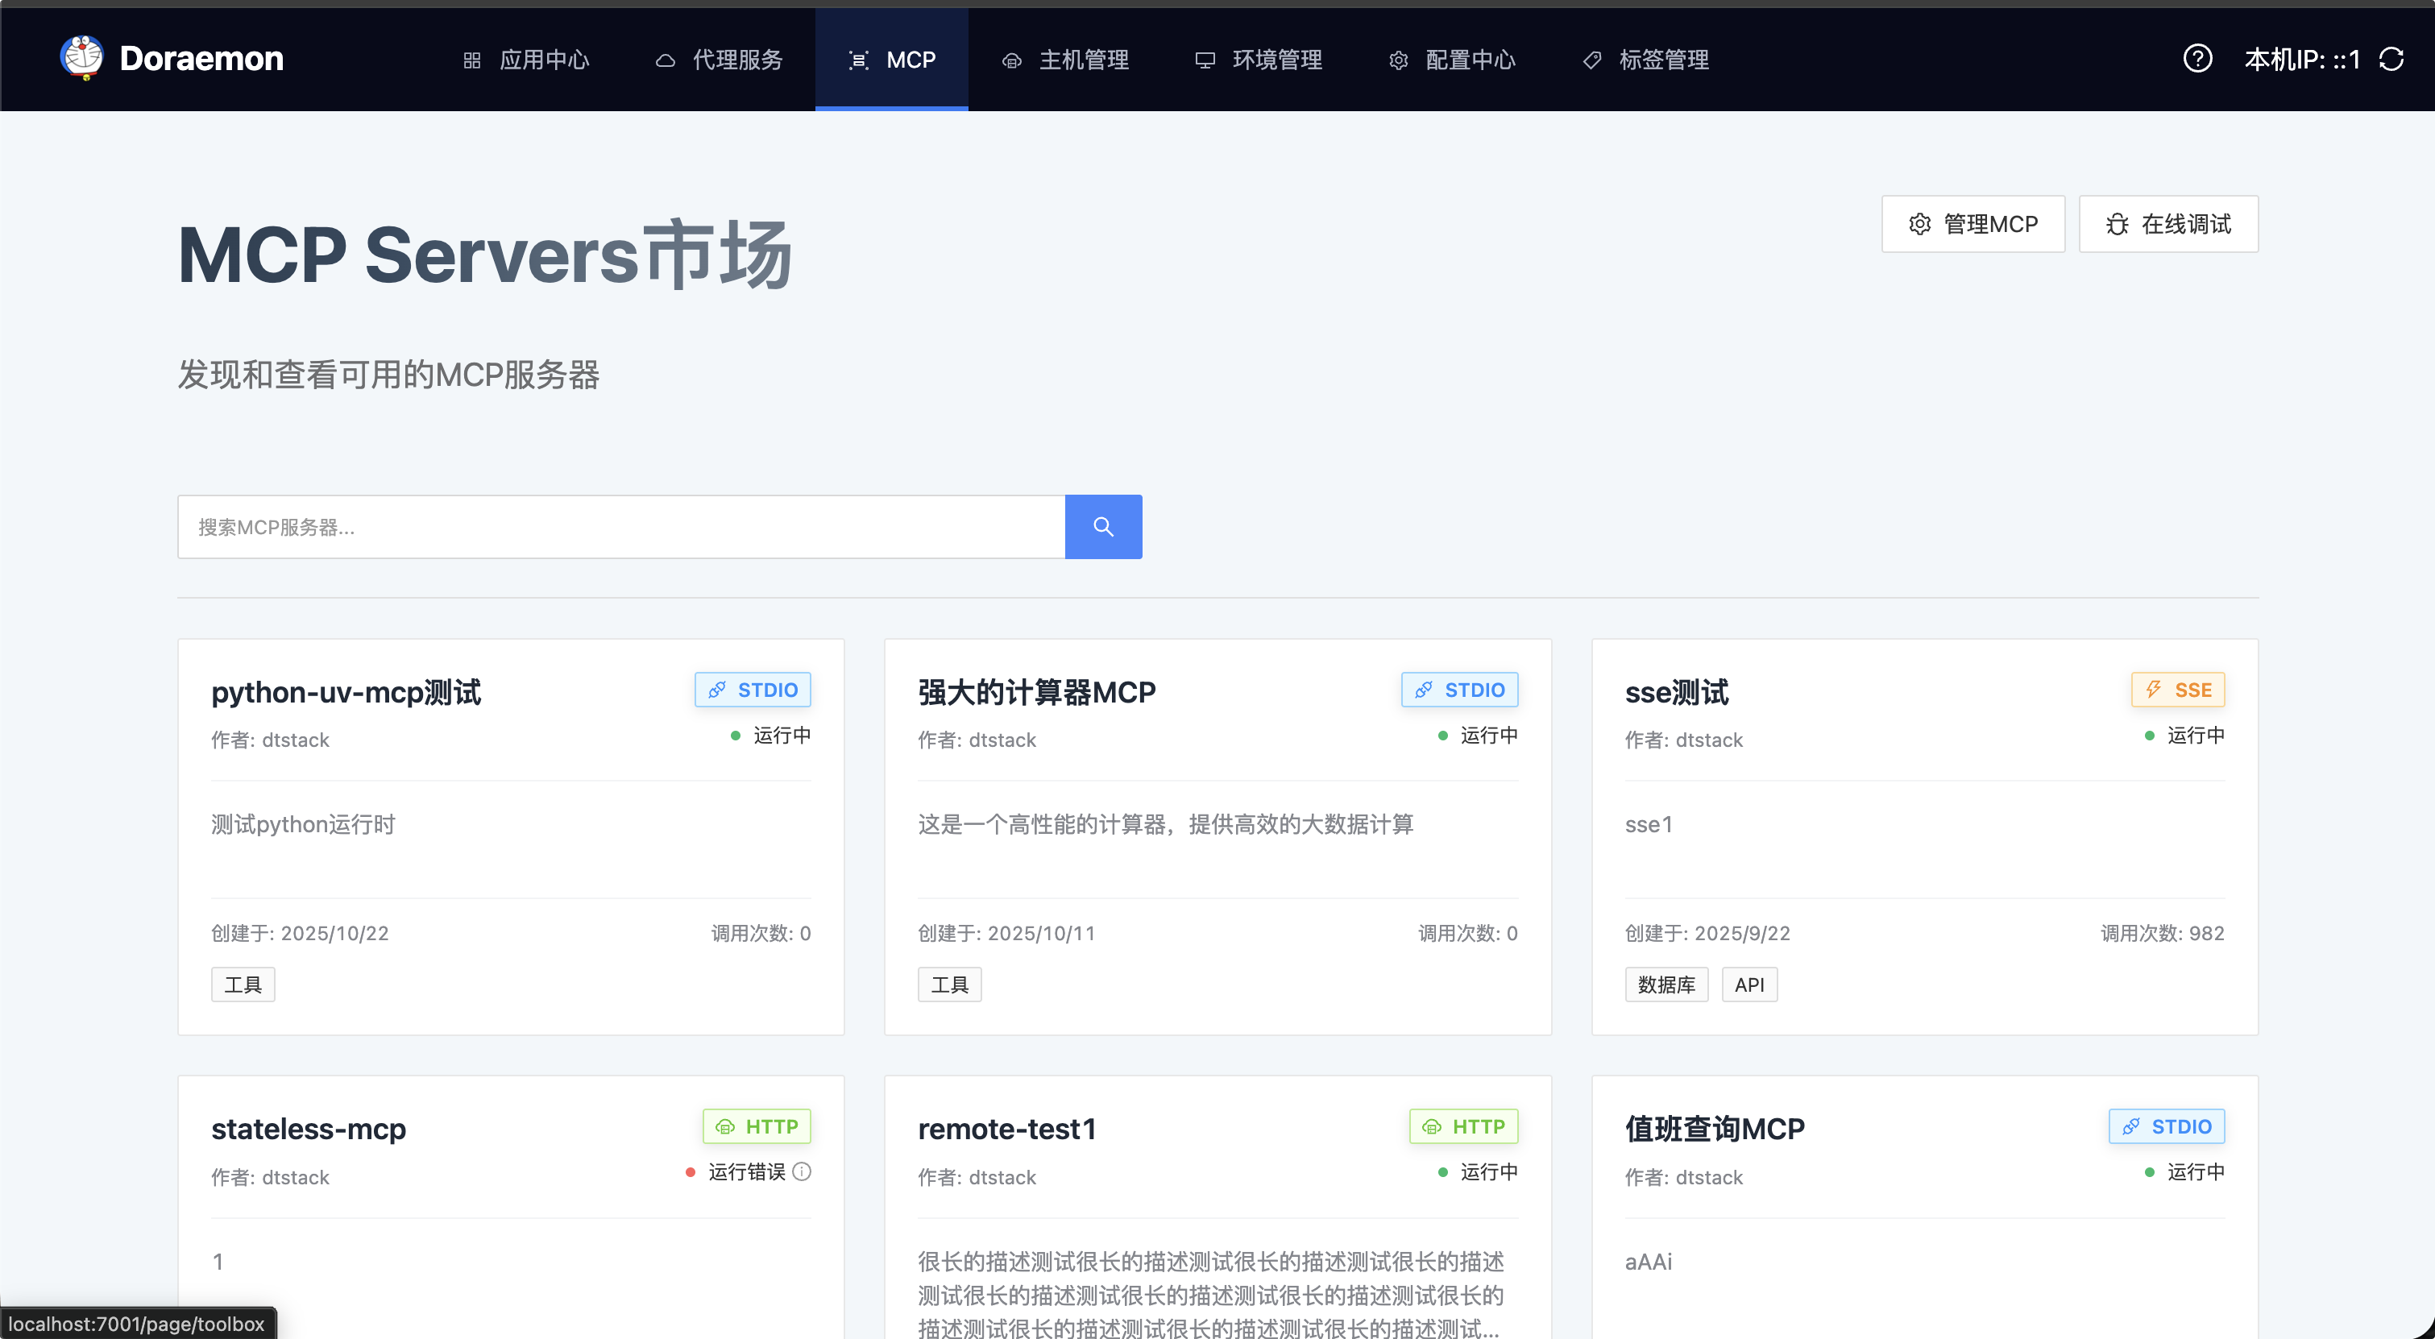The image size is (2435, 1339).
Task: Open 配置中心 in the navigation bar
Action: tap(1452, 60)
